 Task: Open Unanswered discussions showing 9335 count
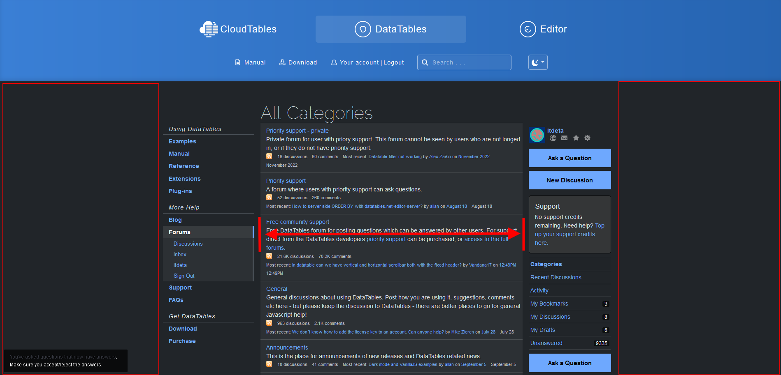(546, 343)
